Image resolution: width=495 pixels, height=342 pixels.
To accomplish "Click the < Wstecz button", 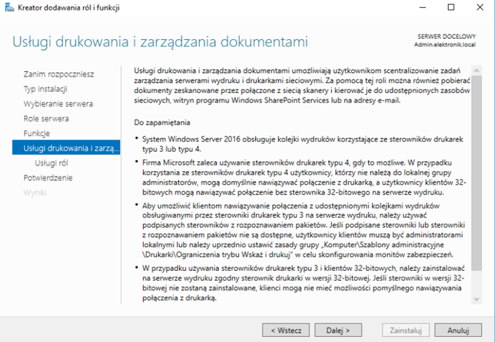I will click(286, 330).
